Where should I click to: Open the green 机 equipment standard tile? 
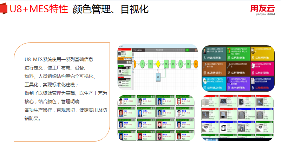click(238, 53)
